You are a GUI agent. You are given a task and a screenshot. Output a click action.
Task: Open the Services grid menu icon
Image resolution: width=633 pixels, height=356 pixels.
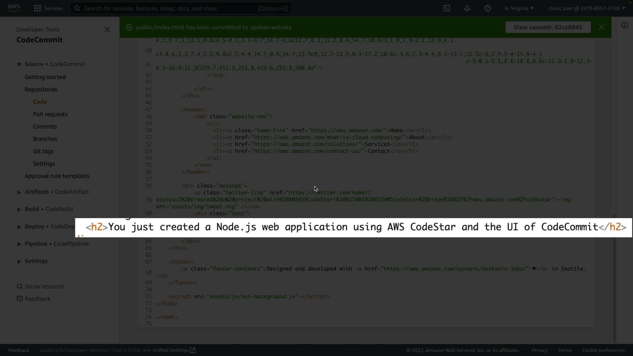pos(38,8)
